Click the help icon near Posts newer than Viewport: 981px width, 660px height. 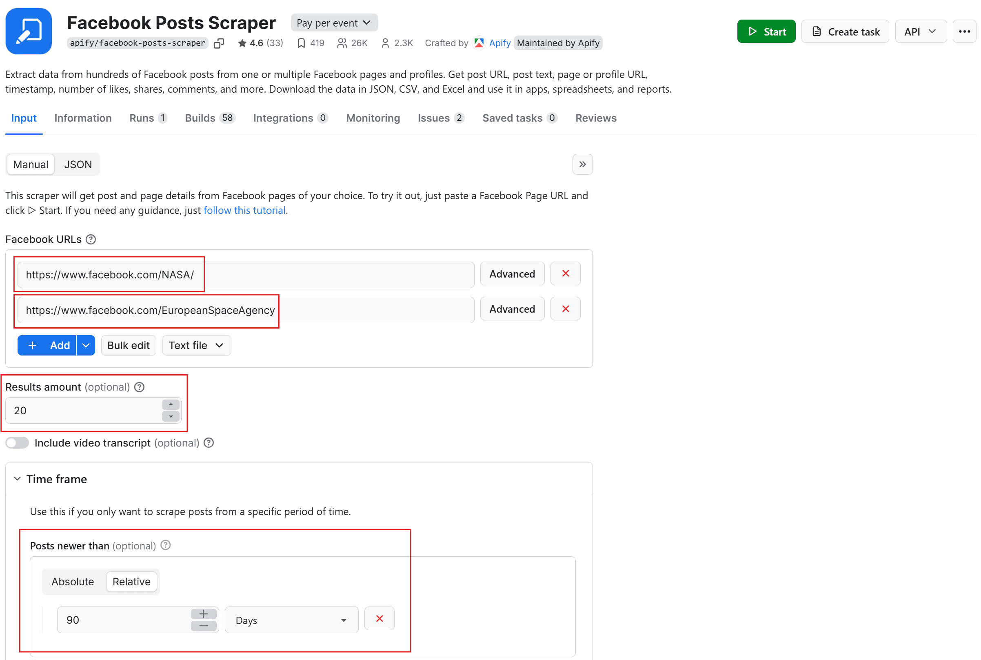point(165,545)
